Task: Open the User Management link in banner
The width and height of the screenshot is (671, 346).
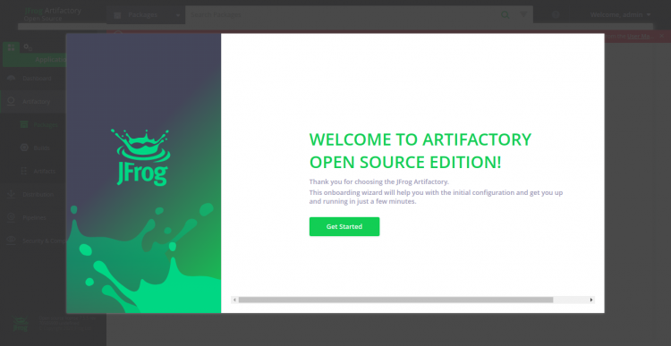Action: [x=639, y=37]
